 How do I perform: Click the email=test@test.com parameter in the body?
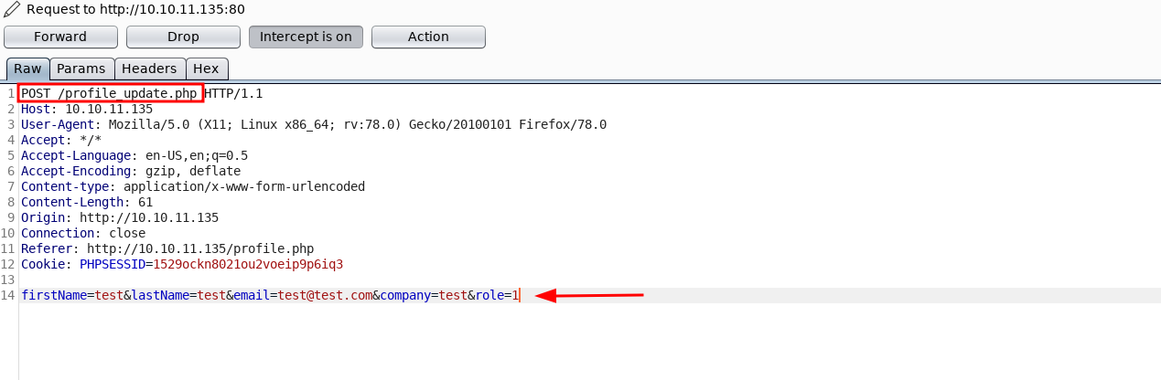pyautogui.click(x=303, y=295)
